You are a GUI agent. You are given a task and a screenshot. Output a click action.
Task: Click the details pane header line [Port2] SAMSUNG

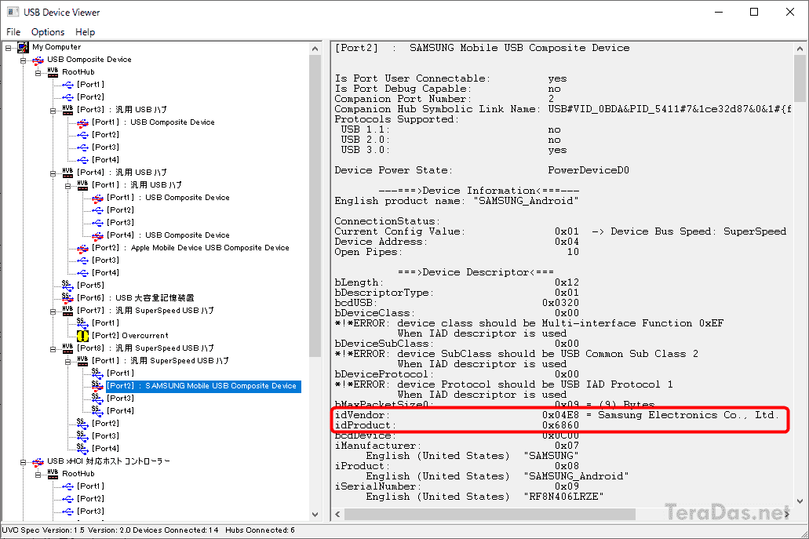click(482, 48)
